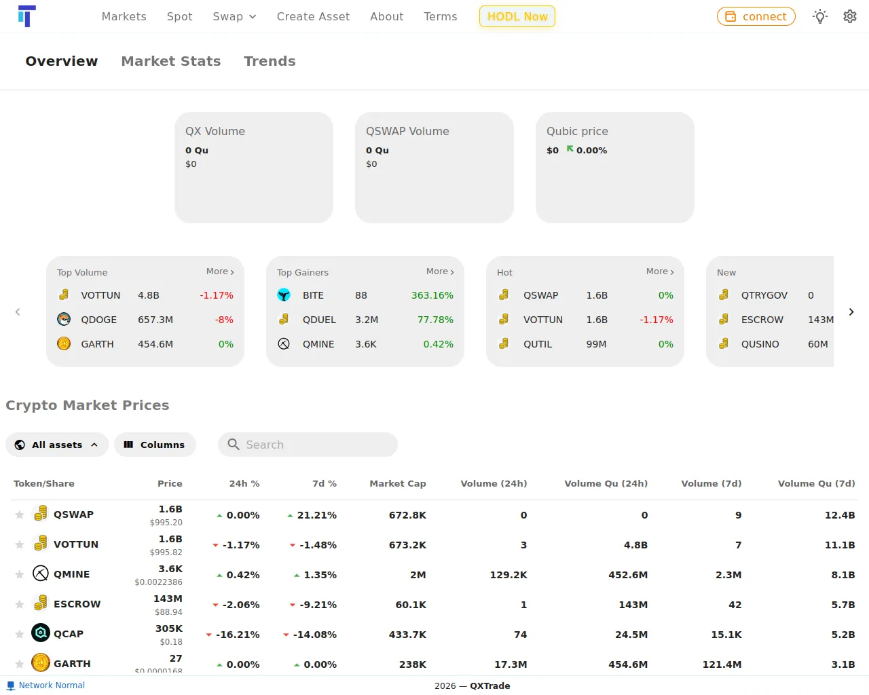Image resolution: width=869 pixels, height=695 pixels.
Task: Click More in Hot card
Action: pos(660,271)
